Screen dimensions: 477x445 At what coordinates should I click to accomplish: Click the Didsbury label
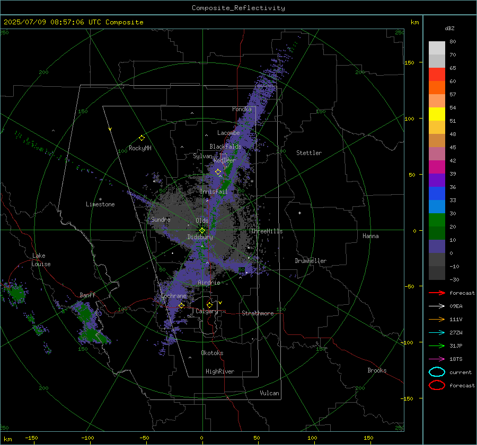click(200, 237)
